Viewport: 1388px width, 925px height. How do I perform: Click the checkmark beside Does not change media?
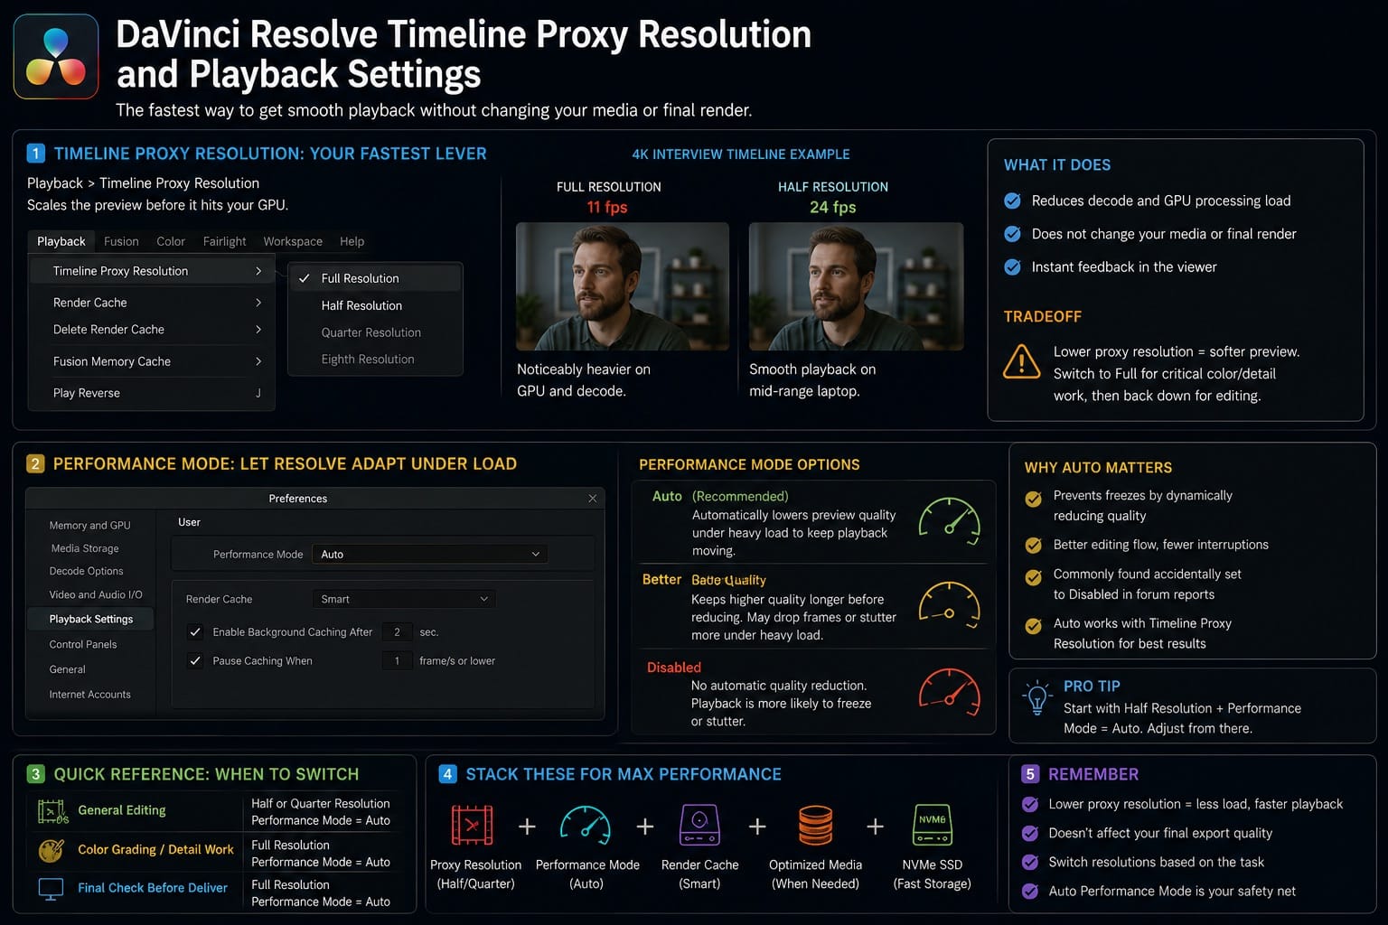1013,234
